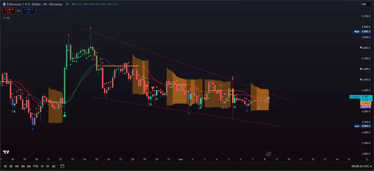Click the 5,000.0 price axis value
The width and height of the screenshot is (374, 171).
pyautogui.click(x=366, y=27)
